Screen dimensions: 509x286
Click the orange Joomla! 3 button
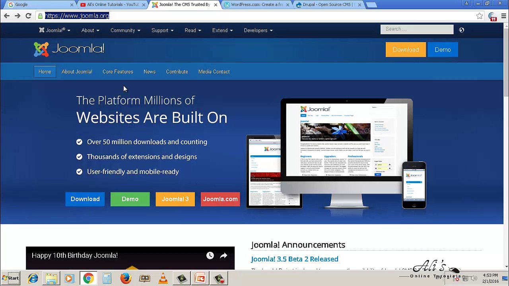point(175,199)
